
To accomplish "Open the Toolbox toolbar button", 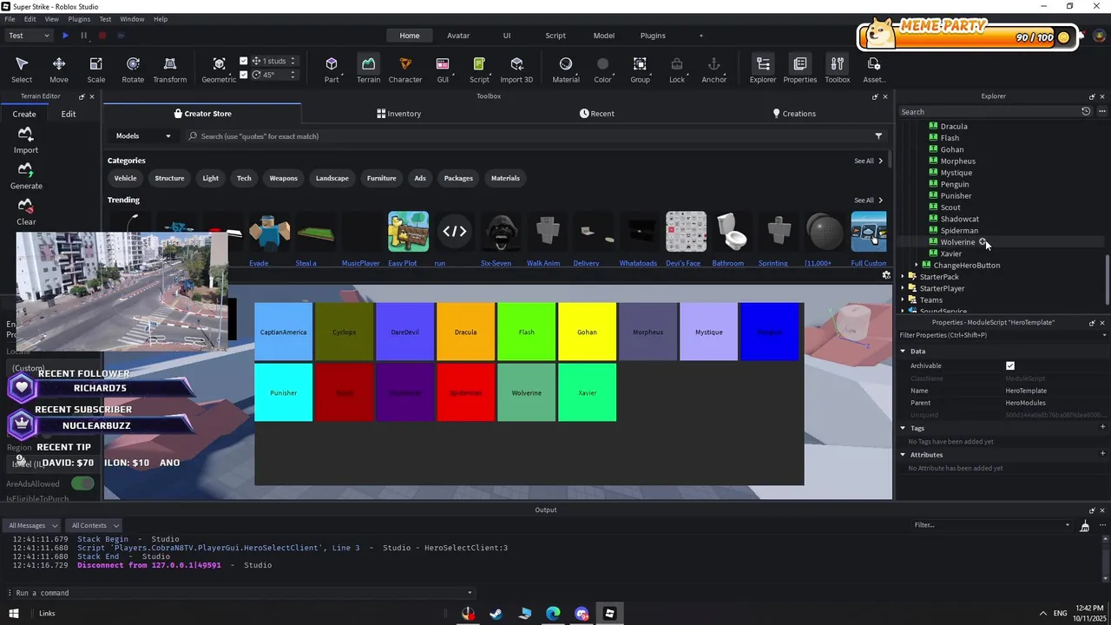I will pos(838,69).
